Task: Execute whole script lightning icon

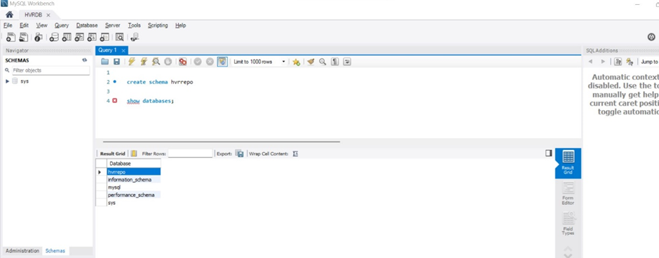Action: [x=132, y=62]
